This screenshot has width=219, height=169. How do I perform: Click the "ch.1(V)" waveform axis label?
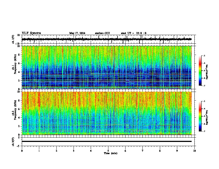(13, 39)
